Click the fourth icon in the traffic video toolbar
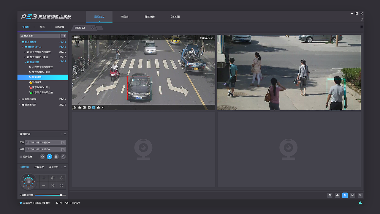 89,107
